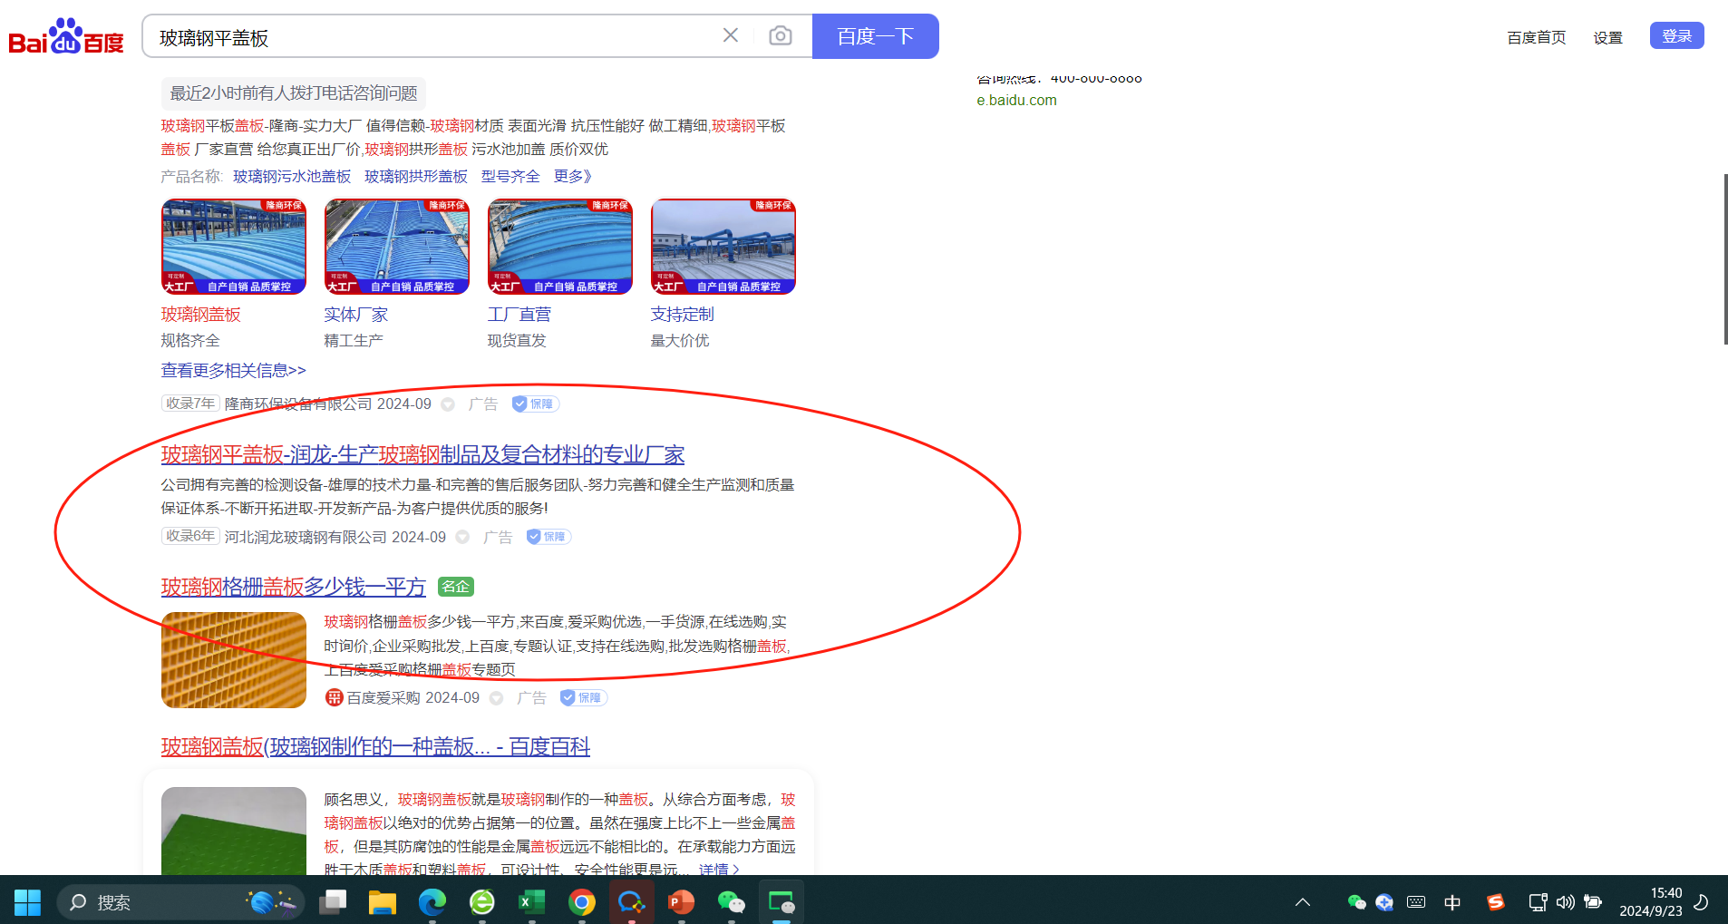Launch PowerPoint from the taskbar
The height and width of the screenshot is (924, 1728).
coord(681,901)
